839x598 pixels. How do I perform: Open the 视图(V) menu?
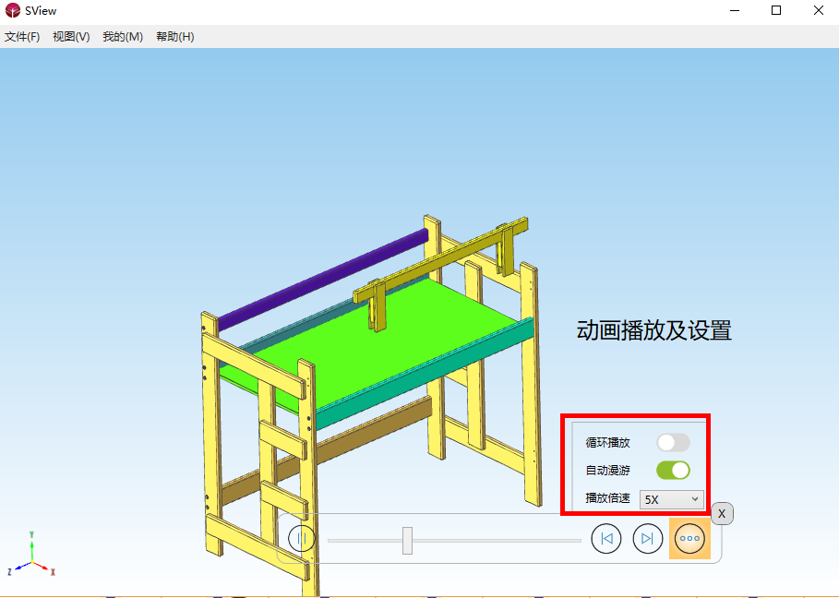coord(71,37)
